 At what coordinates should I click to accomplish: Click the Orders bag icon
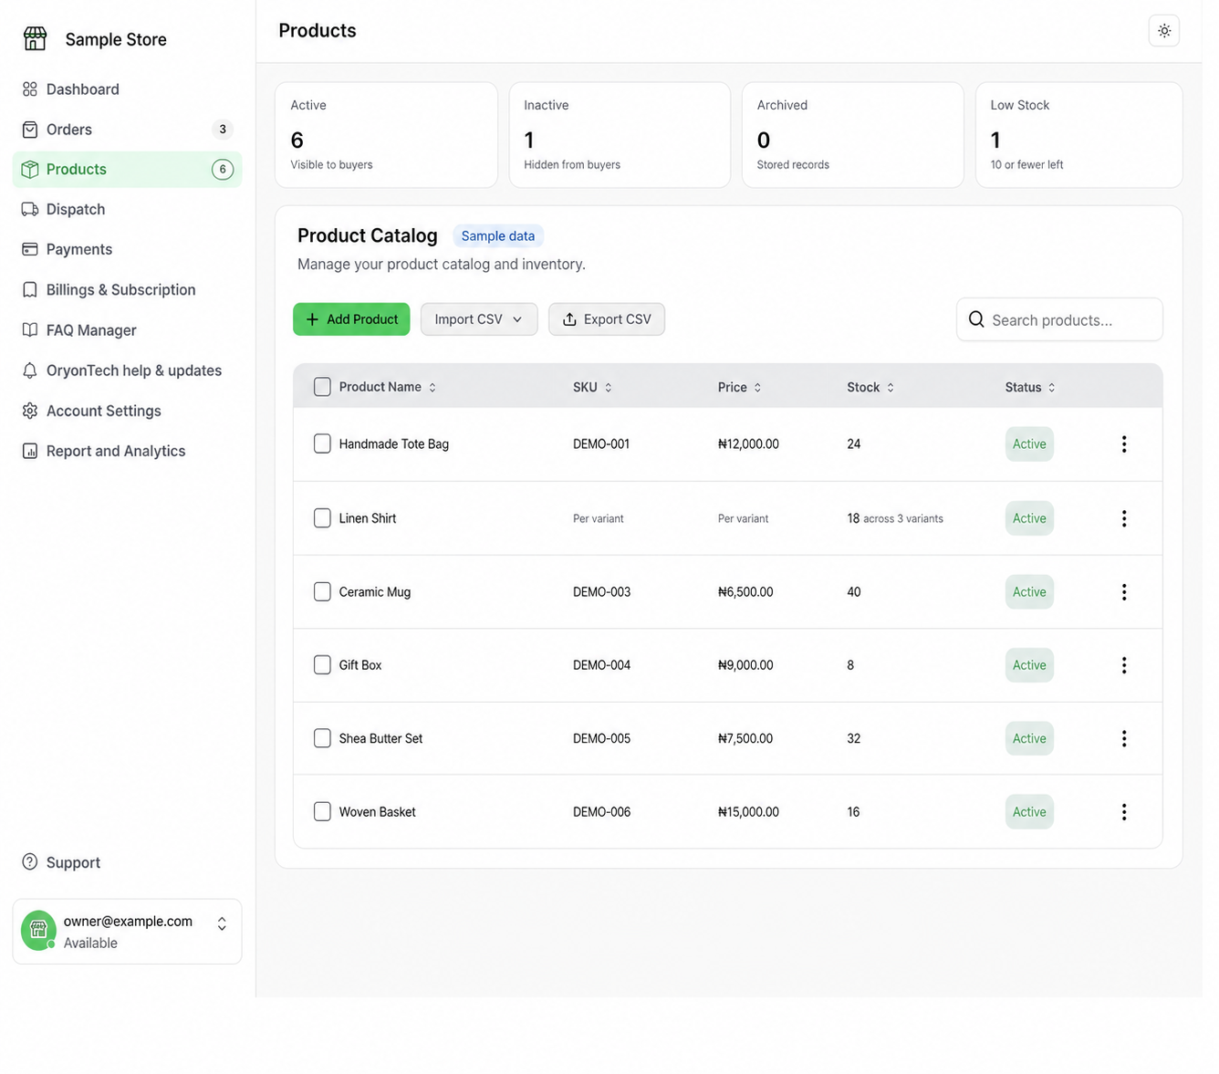pyautogui.click(x=30, y=130)
